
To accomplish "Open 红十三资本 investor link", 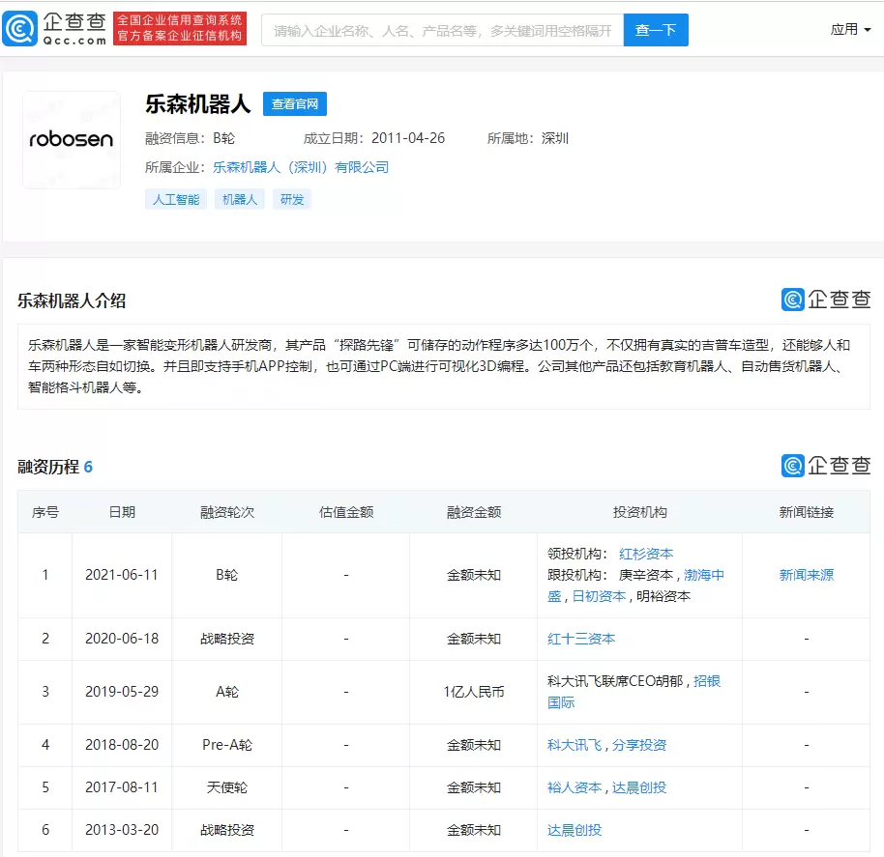I will pyautogui.click(x=581, y=639).
